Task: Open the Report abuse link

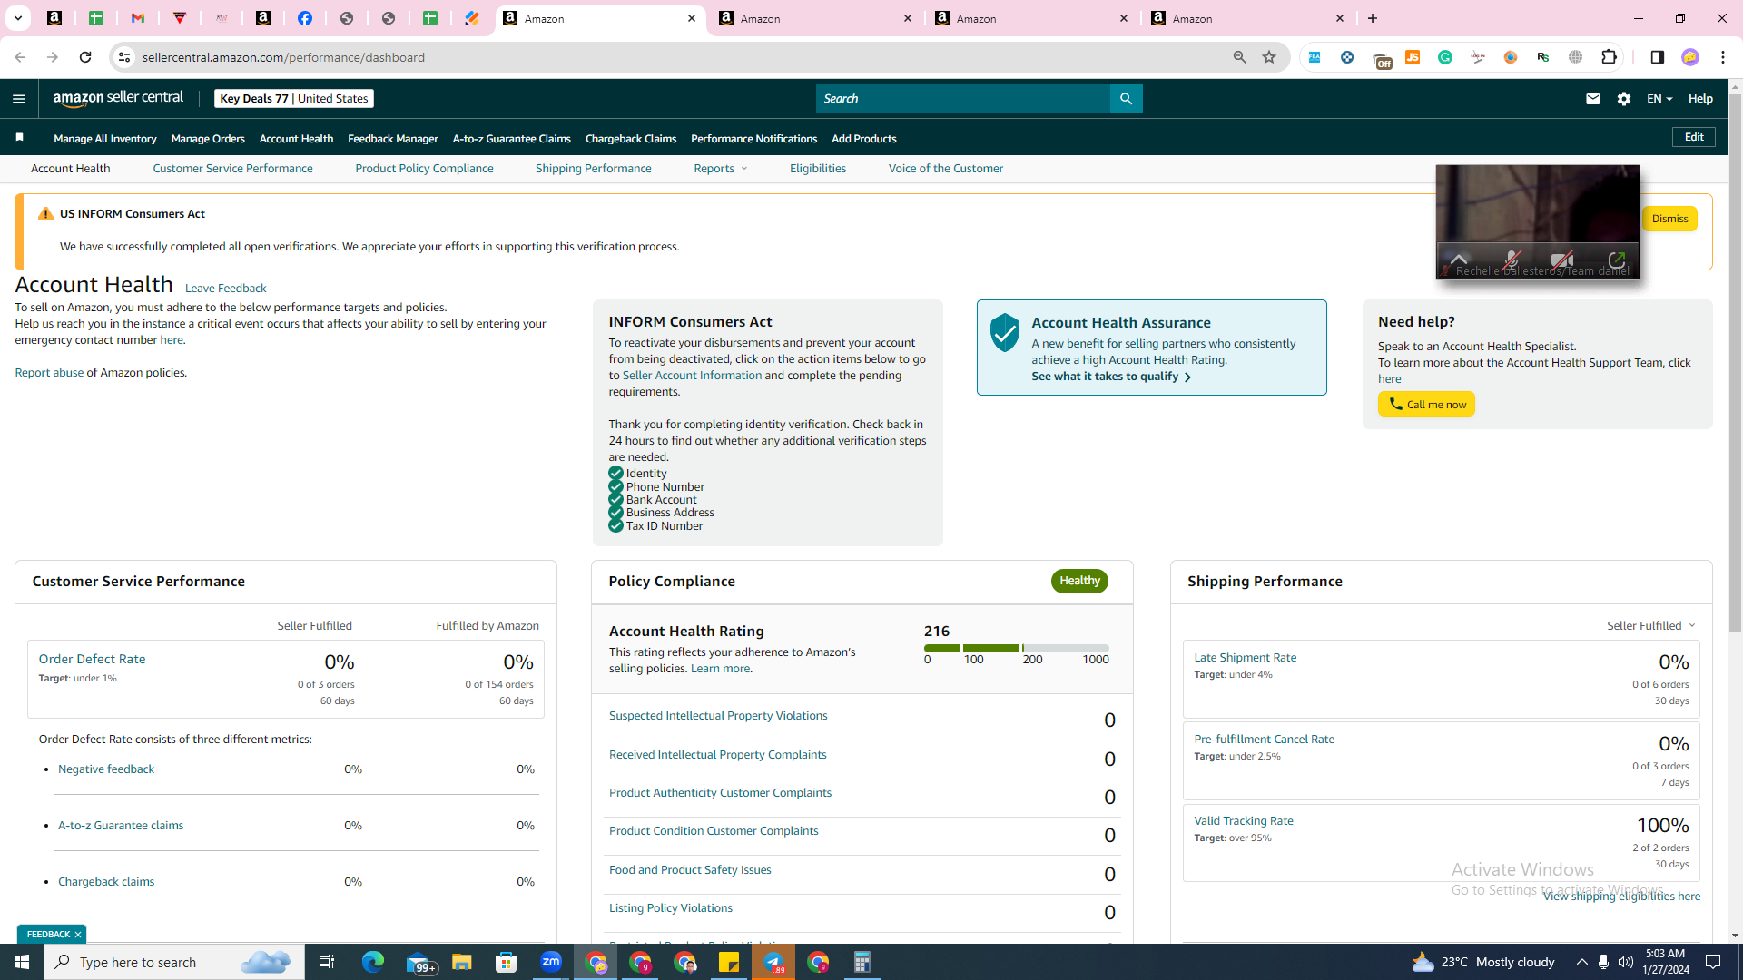Action: pos(49,373)
